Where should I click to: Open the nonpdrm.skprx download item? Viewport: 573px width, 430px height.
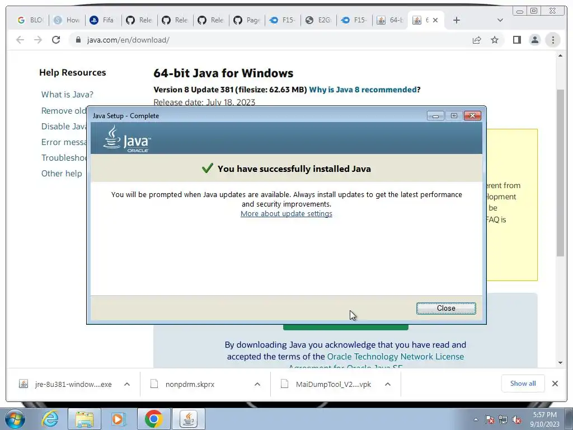pos(183,384)
